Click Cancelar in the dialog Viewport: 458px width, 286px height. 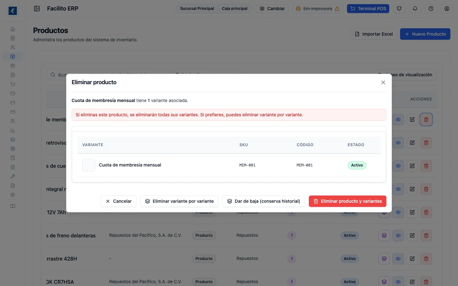coord(118,201)
